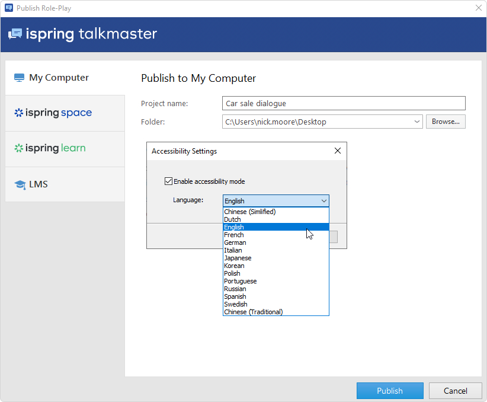Click the Publish button
This screenshot has width=487, height=402.
click(389, 391)
